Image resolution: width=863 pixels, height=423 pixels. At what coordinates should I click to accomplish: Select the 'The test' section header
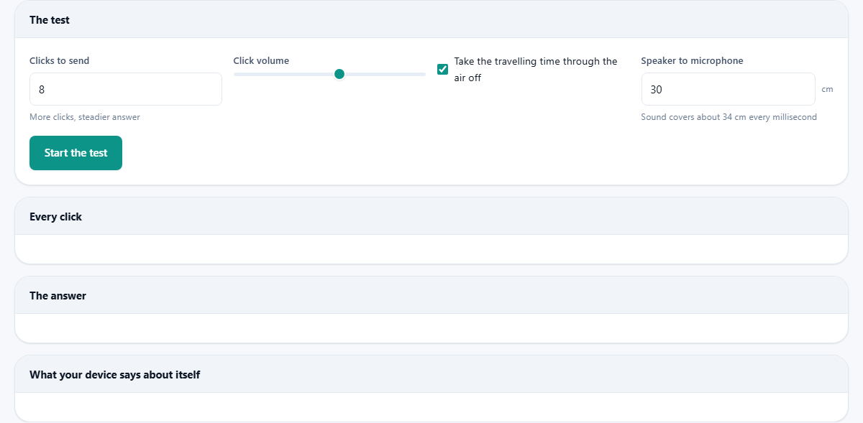tap(431, 20)
